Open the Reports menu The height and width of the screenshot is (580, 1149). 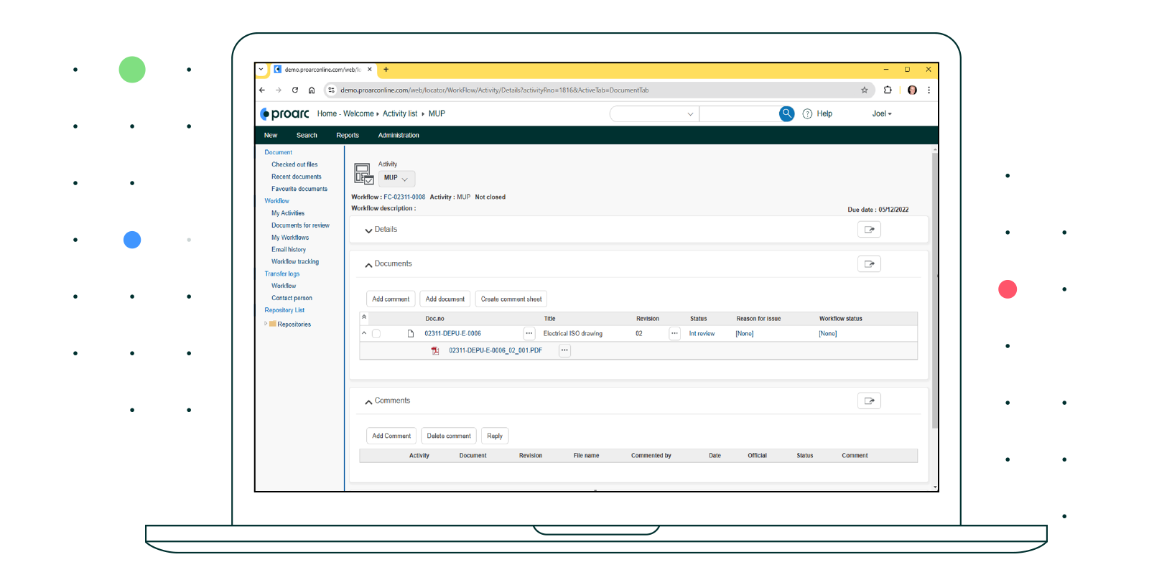(348, 136)
